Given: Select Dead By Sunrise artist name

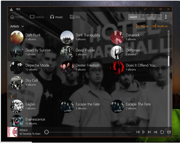Looking at the screenshot, I should point(38,50).
